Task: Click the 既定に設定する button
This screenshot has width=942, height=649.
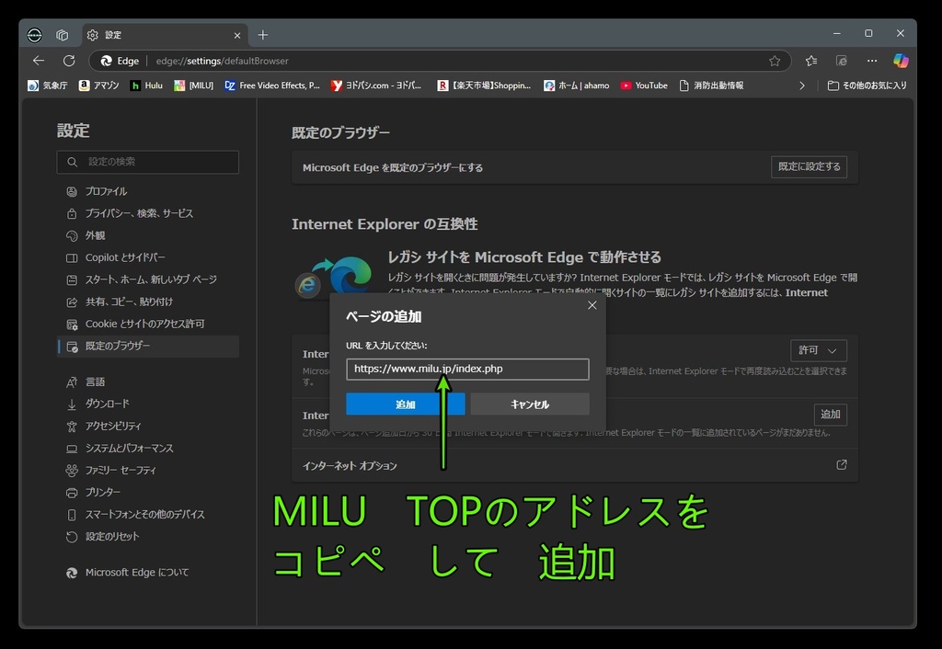Action: [810, 167]
